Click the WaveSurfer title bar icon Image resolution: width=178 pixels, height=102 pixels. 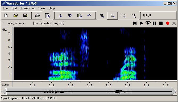tap(4, 3)
